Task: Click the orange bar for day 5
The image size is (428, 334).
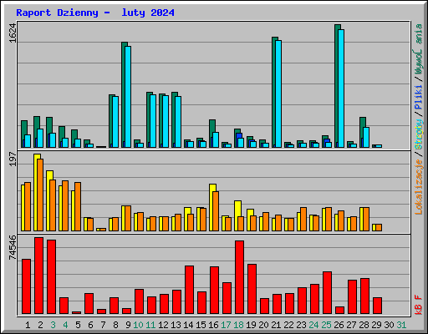Action: (x=78, y=206)
